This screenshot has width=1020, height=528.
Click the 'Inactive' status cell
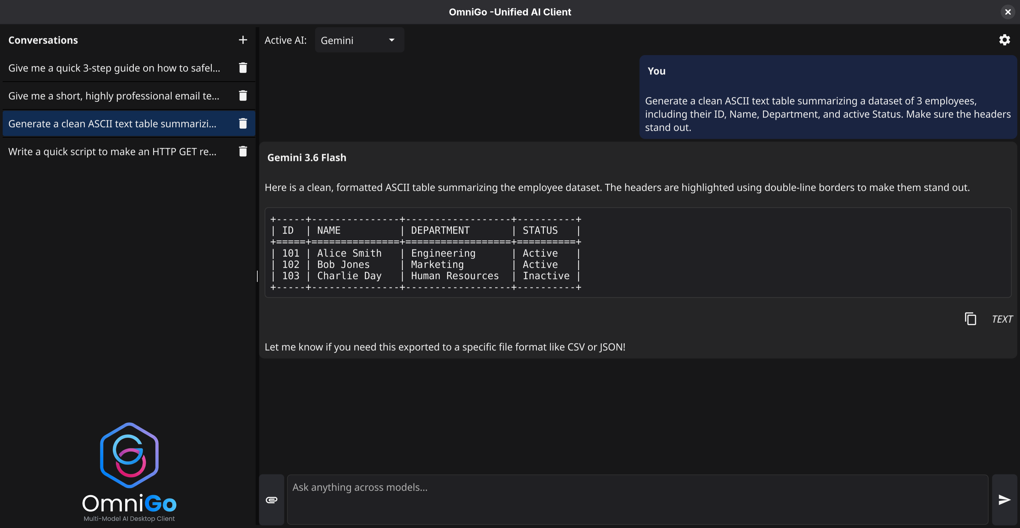tap(546, 276)
